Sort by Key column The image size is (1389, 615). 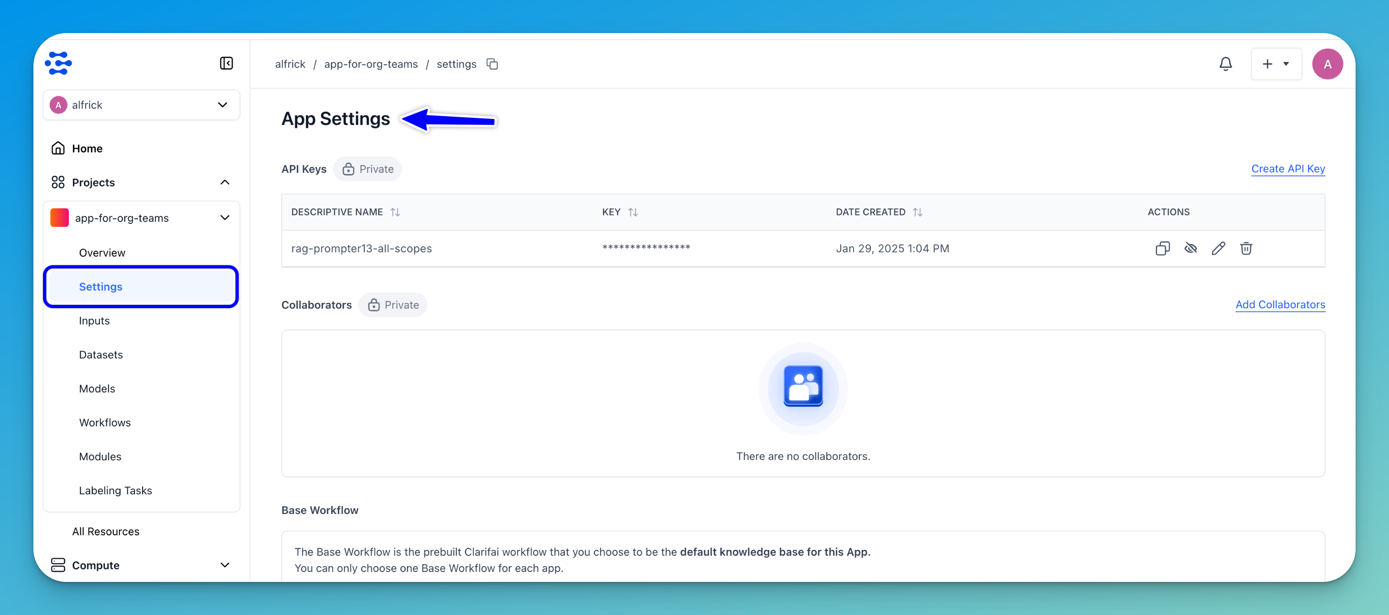633,212
